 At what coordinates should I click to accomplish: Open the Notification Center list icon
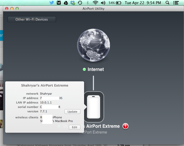point(176,3)
